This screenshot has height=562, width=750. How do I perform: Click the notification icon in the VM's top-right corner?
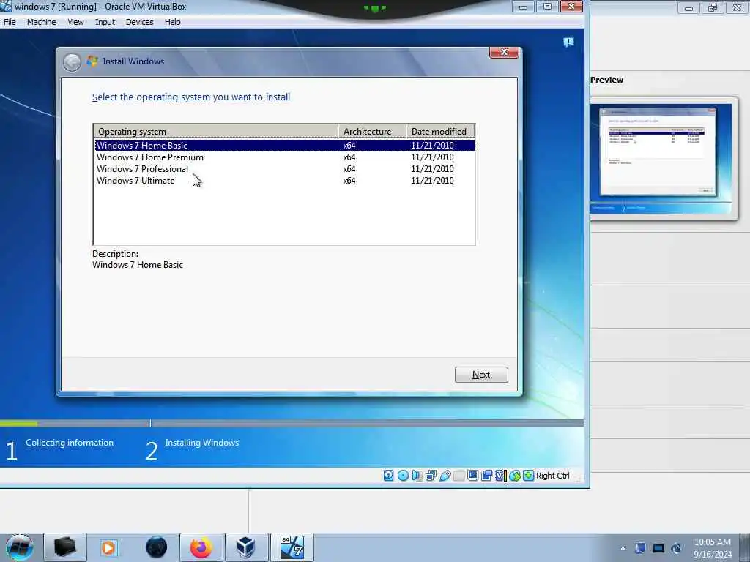pos(568,42)
